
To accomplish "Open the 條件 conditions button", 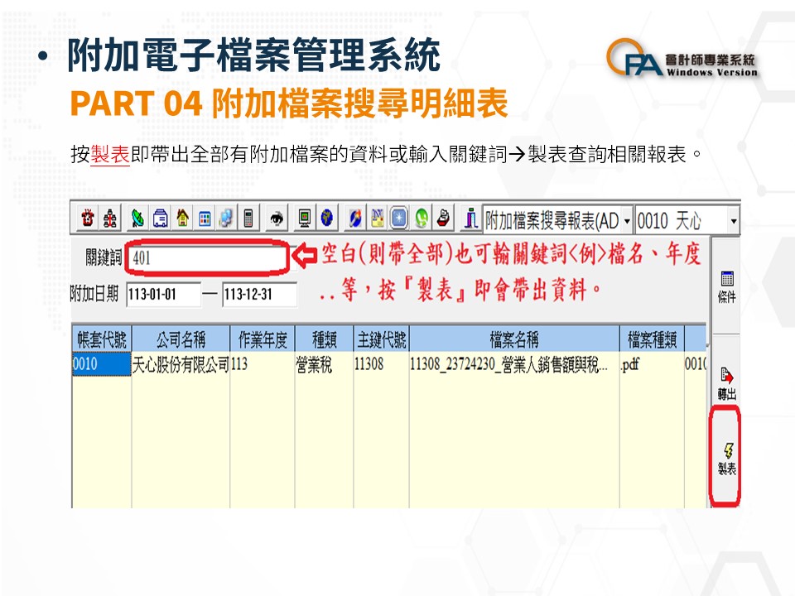I will [726, 287].
